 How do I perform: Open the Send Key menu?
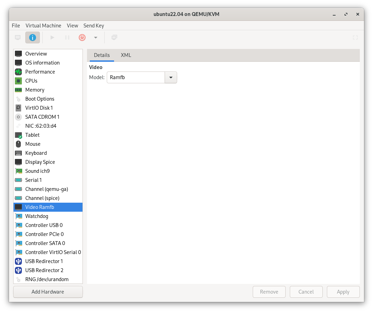(94, 25)
